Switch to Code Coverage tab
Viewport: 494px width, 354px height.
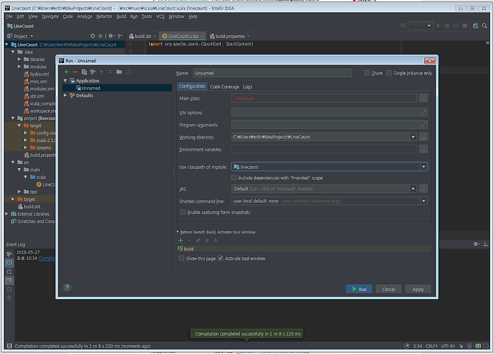(x=224, y=86)
